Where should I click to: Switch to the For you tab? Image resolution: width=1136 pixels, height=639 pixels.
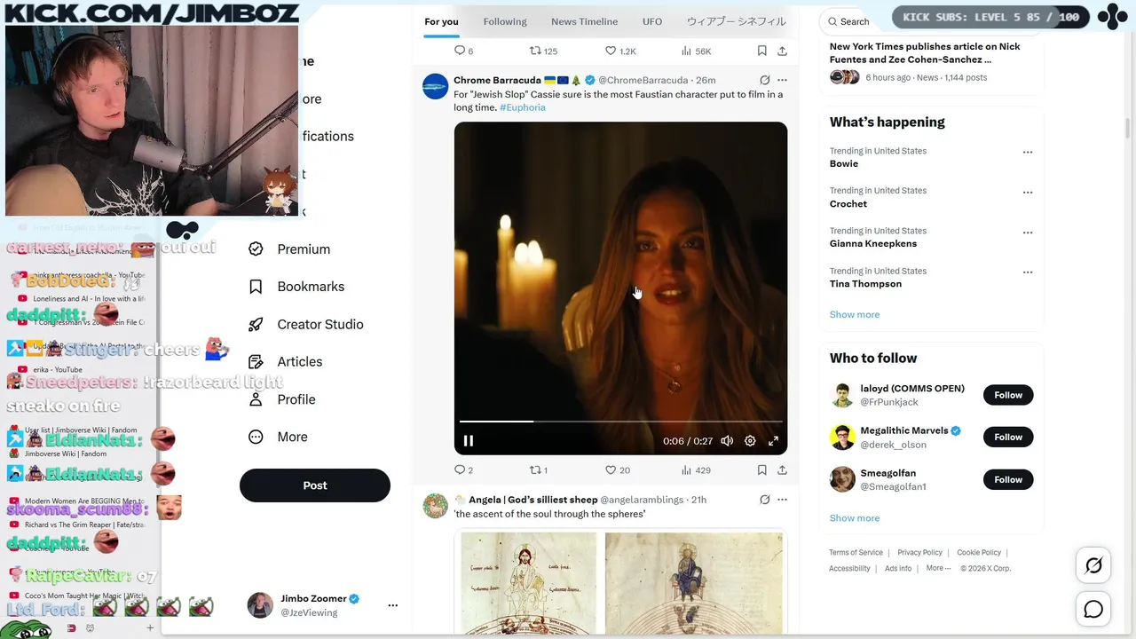click(x=441, y=21)
